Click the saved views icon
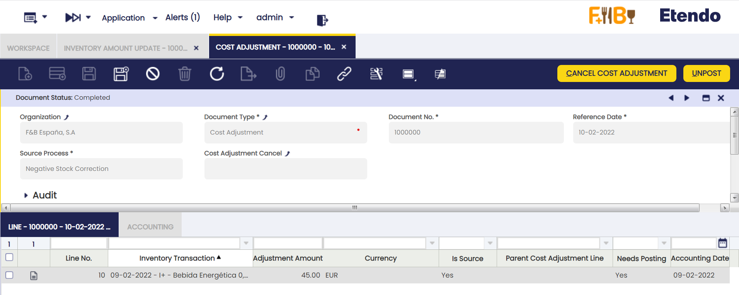This screenshot has height=295, width=739. pos(409,74)
